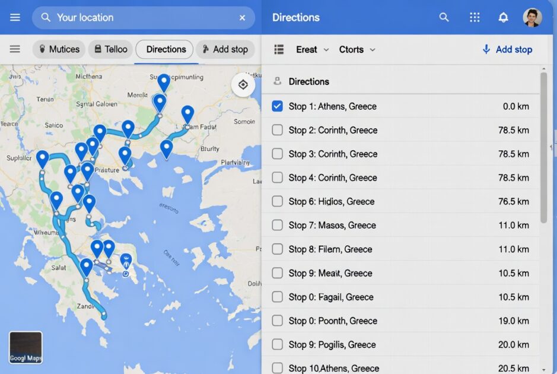Clear the Your location search field

tap(242, 17)
